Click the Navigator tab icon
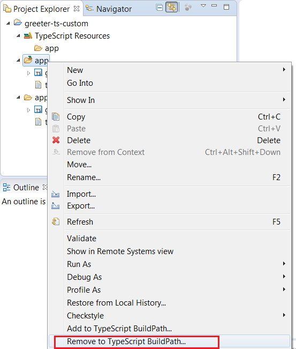 pyautogui.click(x=89, y=9)
